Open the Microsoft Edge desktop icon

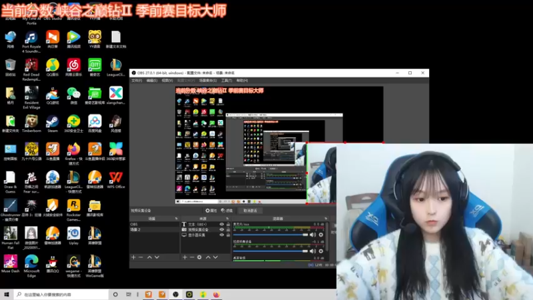point(31,266)
